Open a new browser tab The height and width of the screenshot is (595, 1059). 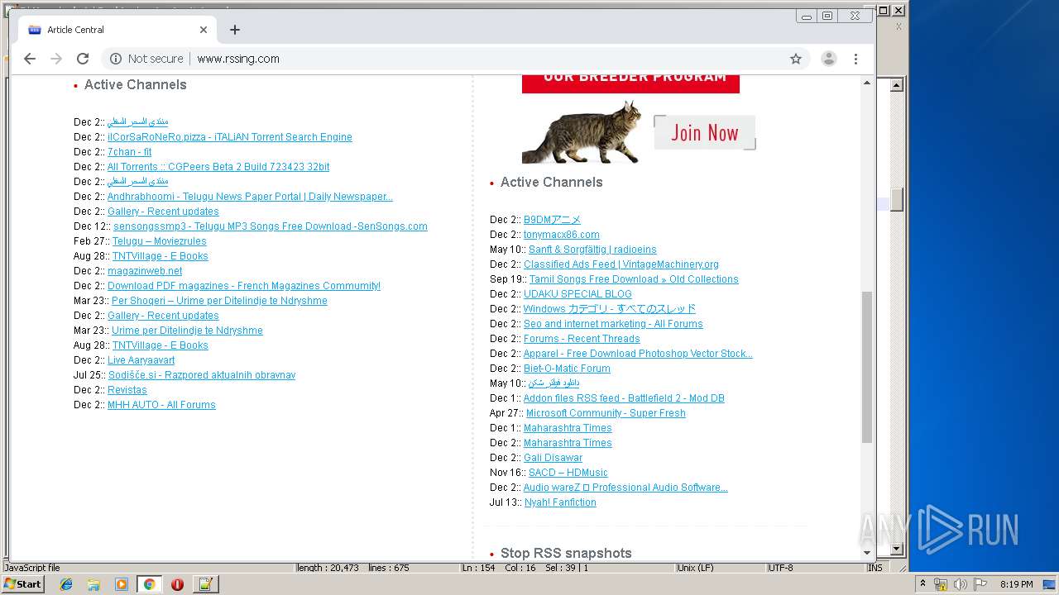tap(235, 30)
